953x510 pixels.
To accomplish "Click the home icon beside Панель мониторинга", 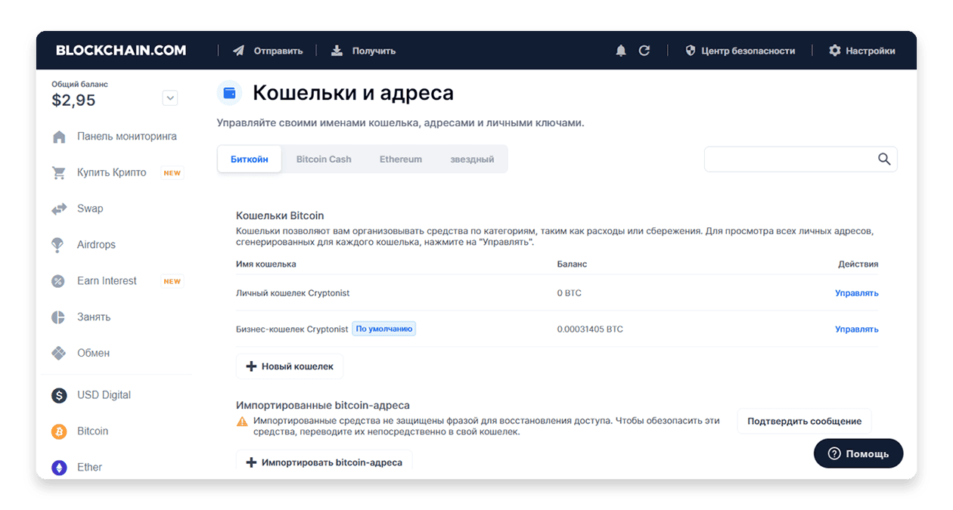I will tap(59, 137).
